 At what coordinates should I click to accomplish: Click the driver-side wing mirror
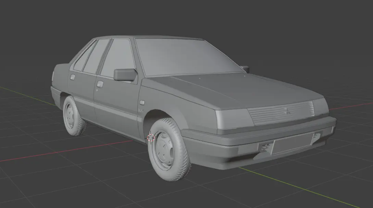(125, 75)
